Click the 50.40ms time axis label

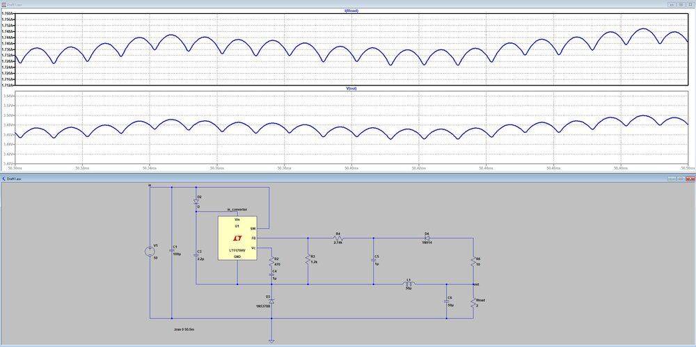351,168
